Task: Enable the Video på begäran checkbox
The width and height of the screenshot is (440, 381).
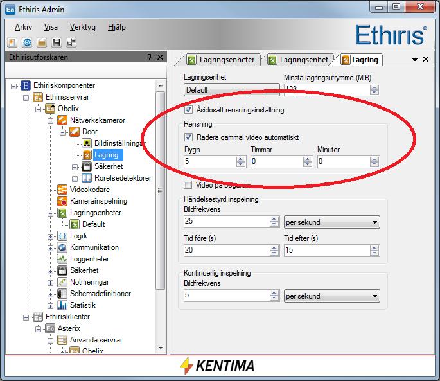Action: tap(188, 185)
